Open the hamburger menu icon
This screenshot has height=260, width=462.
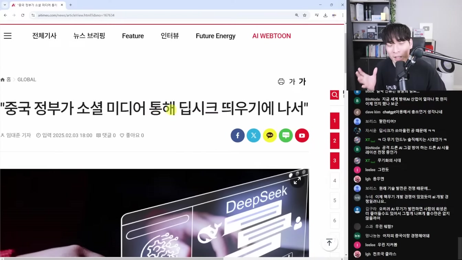[8, 36]
